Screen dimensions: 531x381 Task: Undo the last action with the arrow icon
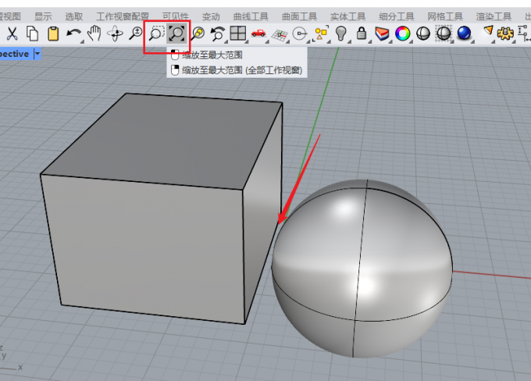point(74,34)
